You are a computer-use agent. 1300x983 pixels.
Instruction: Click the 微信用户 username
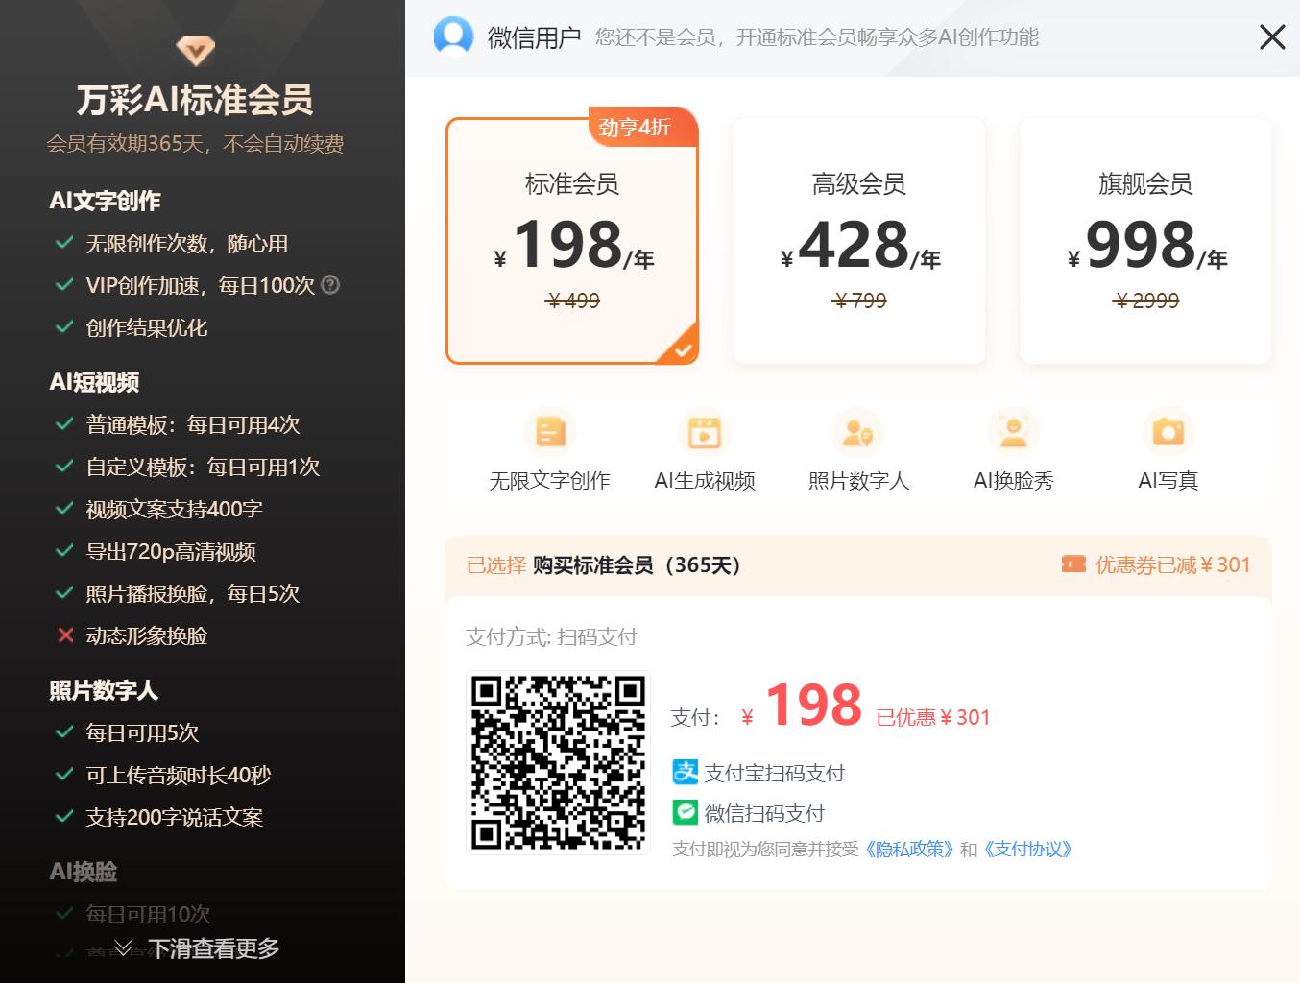[534, 37]
